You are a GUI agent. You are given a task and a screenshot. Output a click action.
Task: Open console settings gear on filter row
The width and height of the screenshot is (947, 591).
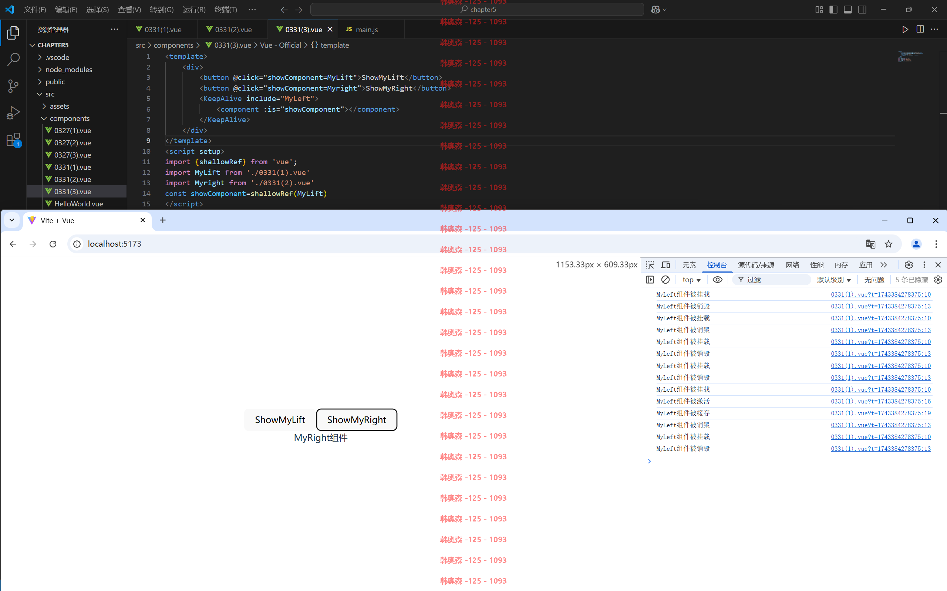(x=938, y=280)
